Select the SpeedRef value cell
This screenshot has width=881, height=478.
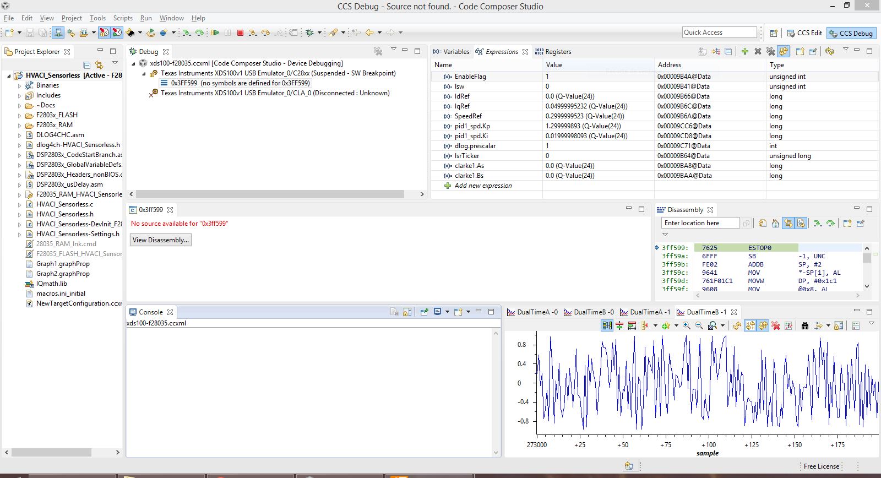tap(598, 116)
